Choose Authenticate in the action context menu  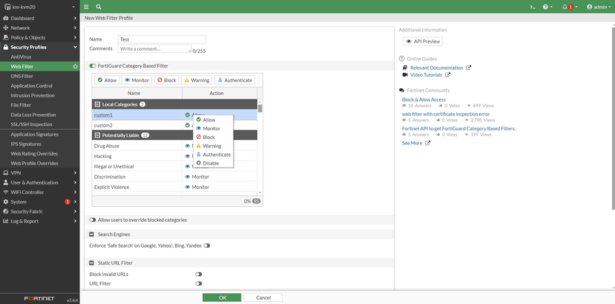tap(213, 154)
